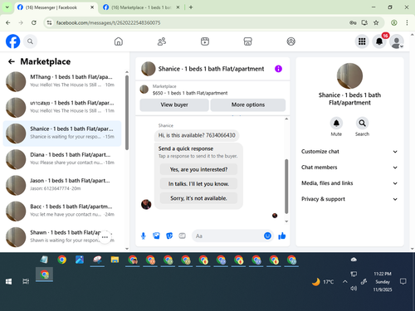
Task: Record a voice clip microphone icon
Action: pyautogui.click(x=144, y=236)
